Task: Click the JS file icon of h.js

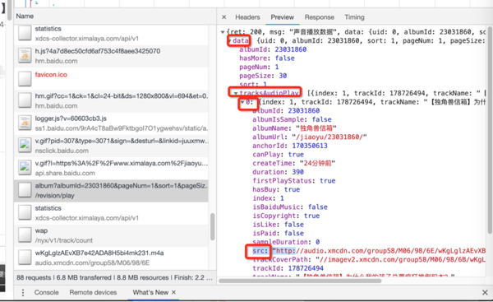Action: (25, 56)
